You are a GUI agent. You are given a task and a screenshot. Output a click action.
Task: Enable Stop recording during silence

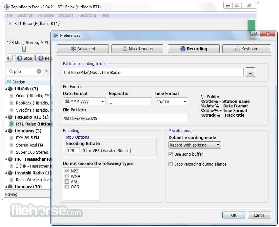tap(170, 164)
